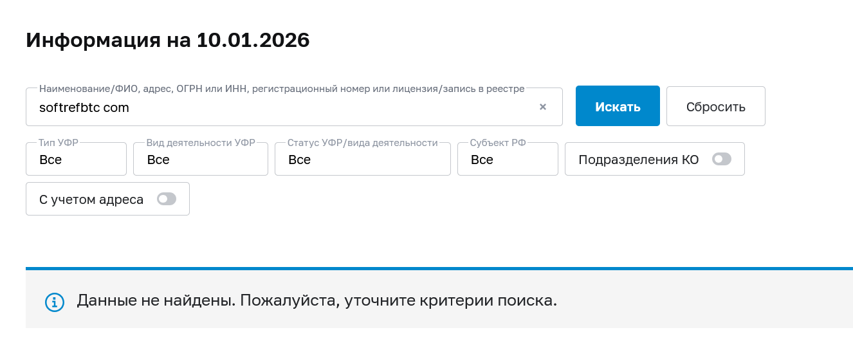Click the Наименование/ФИО floating label of search field
Screen dimensions: 853x359
282,89
